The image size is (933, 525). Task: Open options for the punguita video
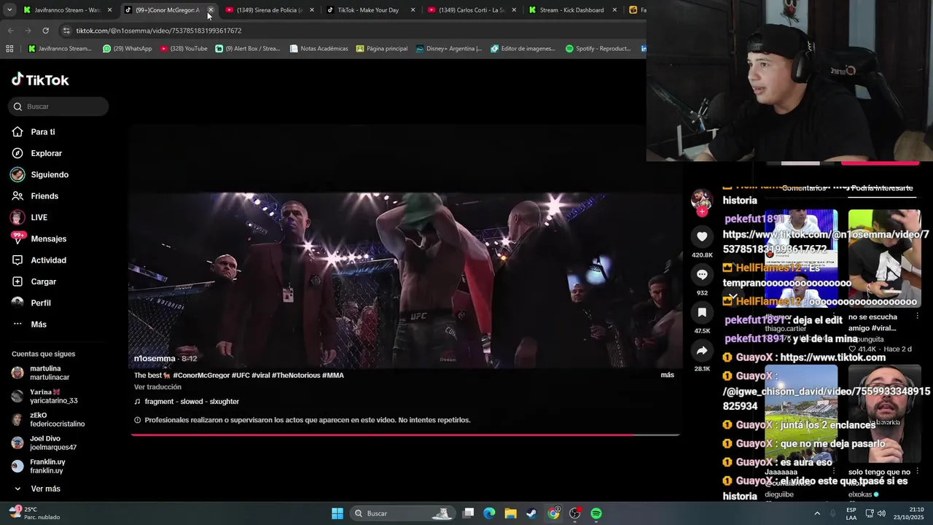point(917,316)
